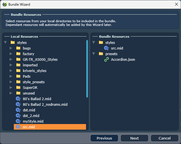181x144 pixels.
Task: Select the kriveris_styles folder entry
Action: click(34, 71)
